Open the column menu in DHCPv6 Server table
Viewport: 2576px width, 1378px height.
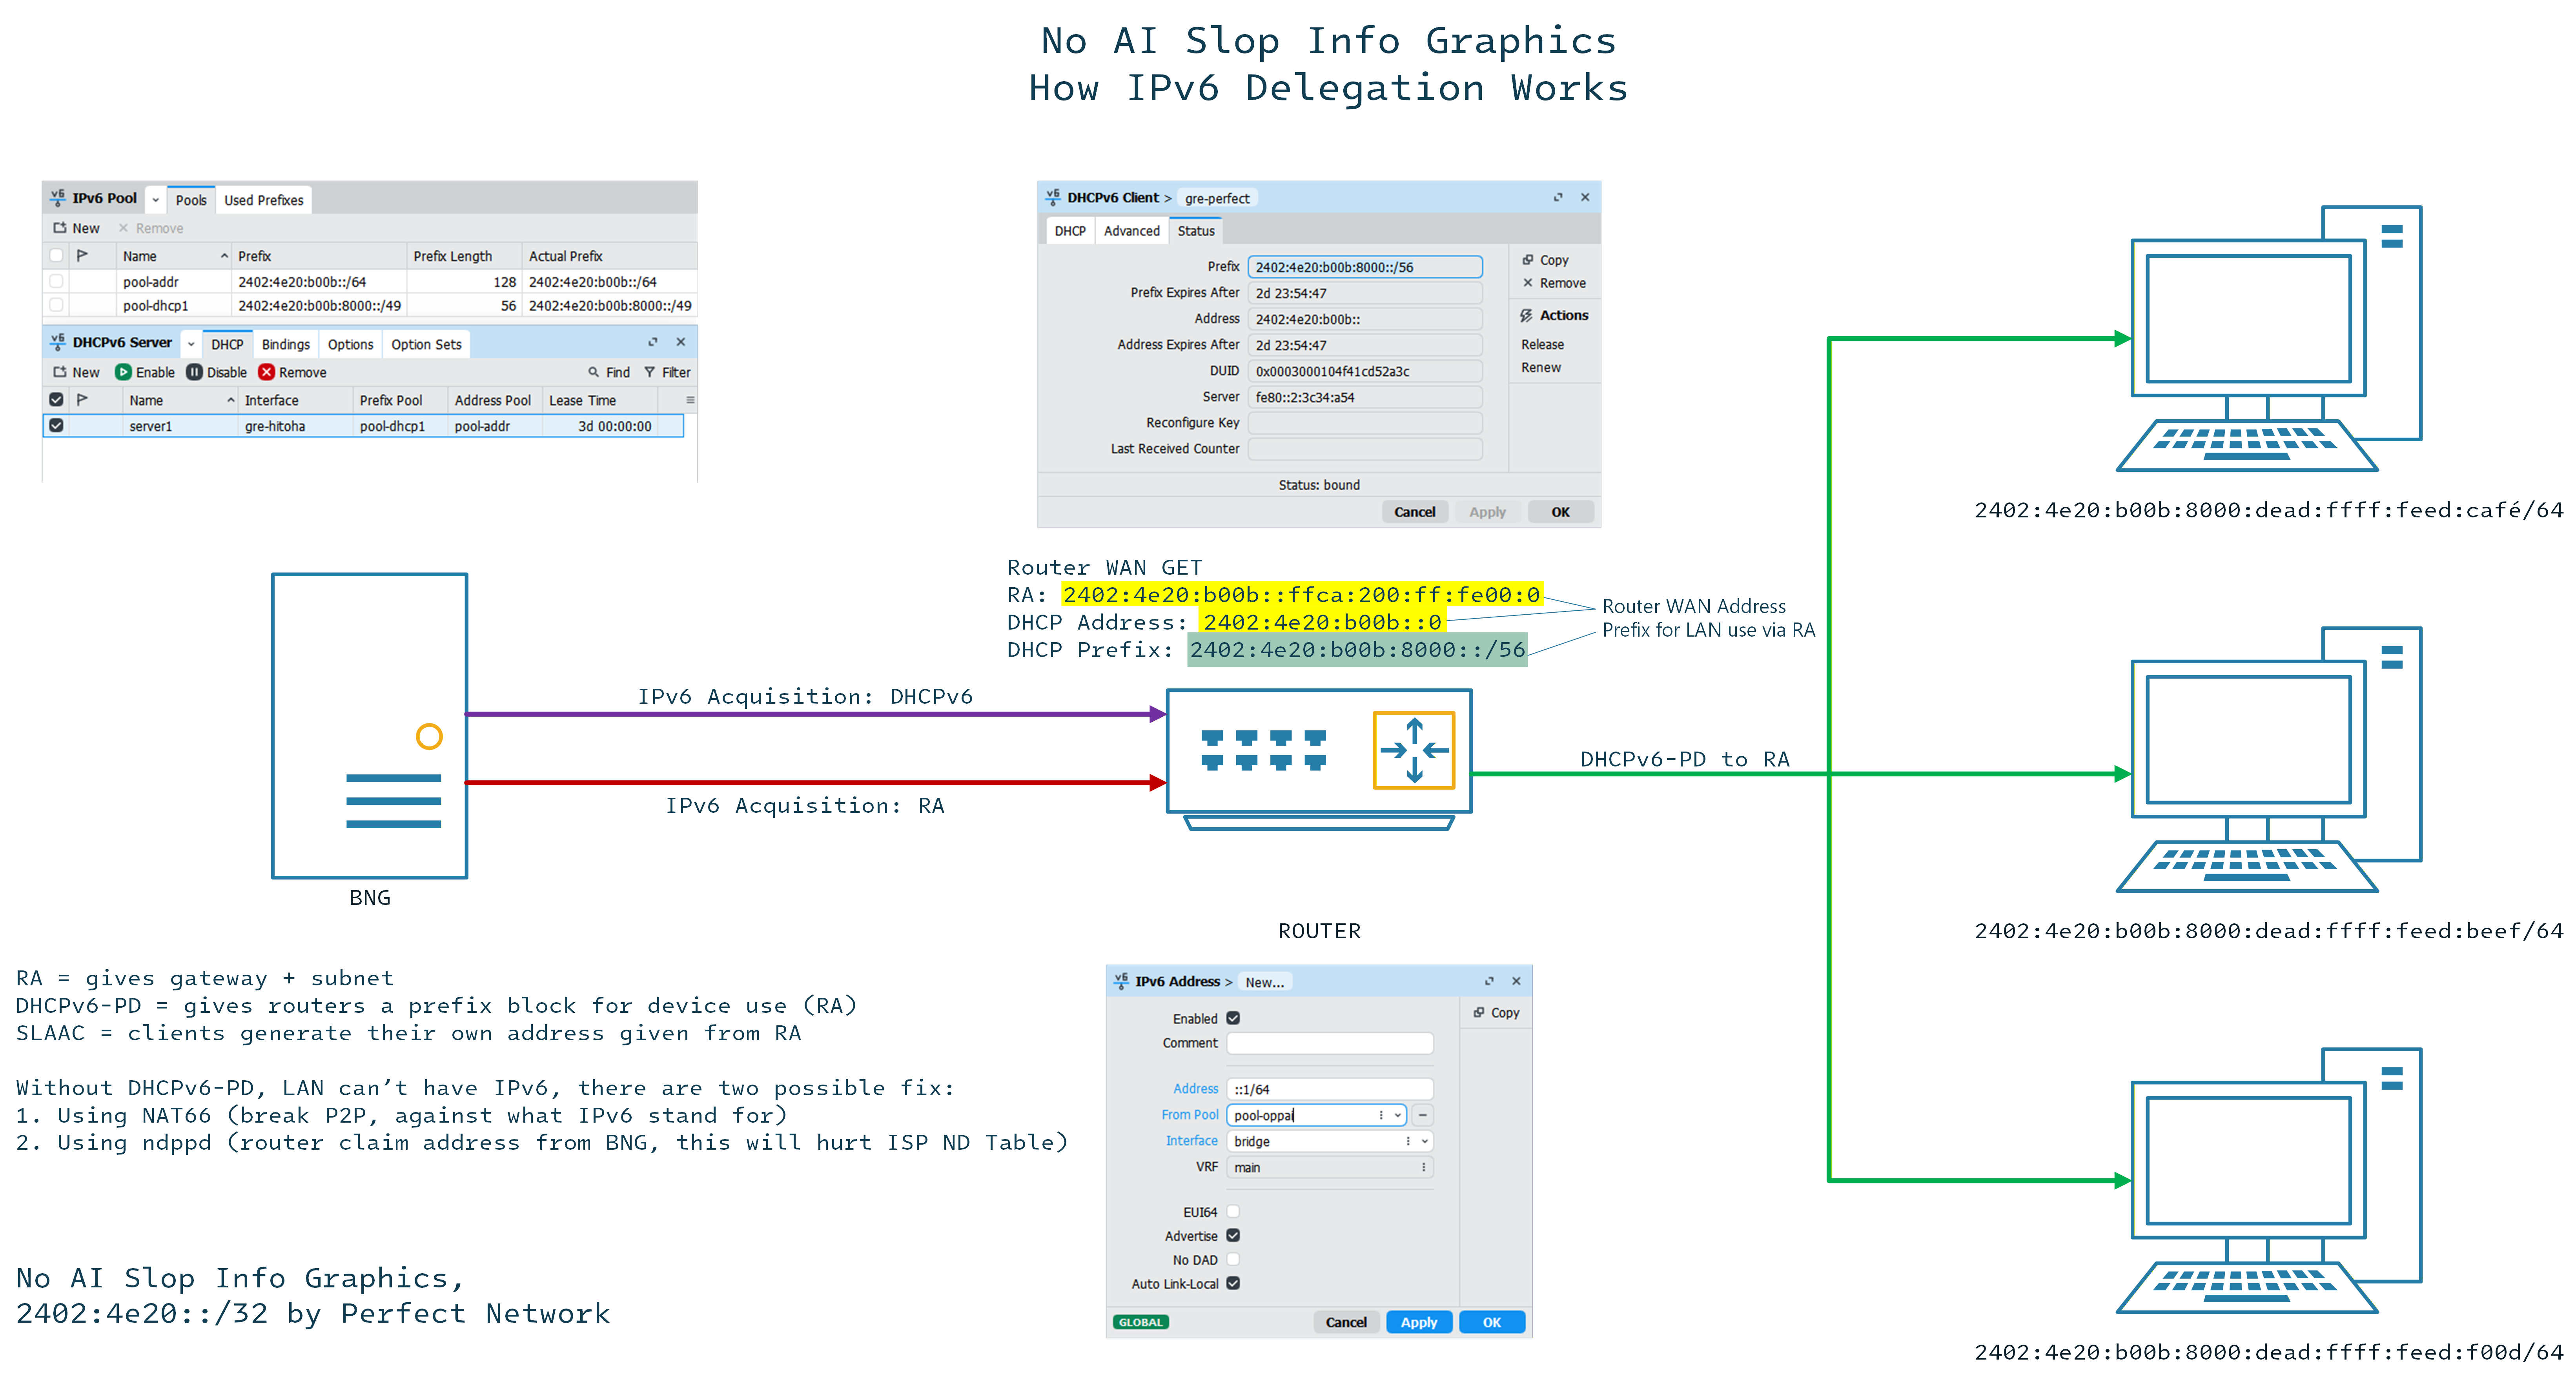point(690,400)
